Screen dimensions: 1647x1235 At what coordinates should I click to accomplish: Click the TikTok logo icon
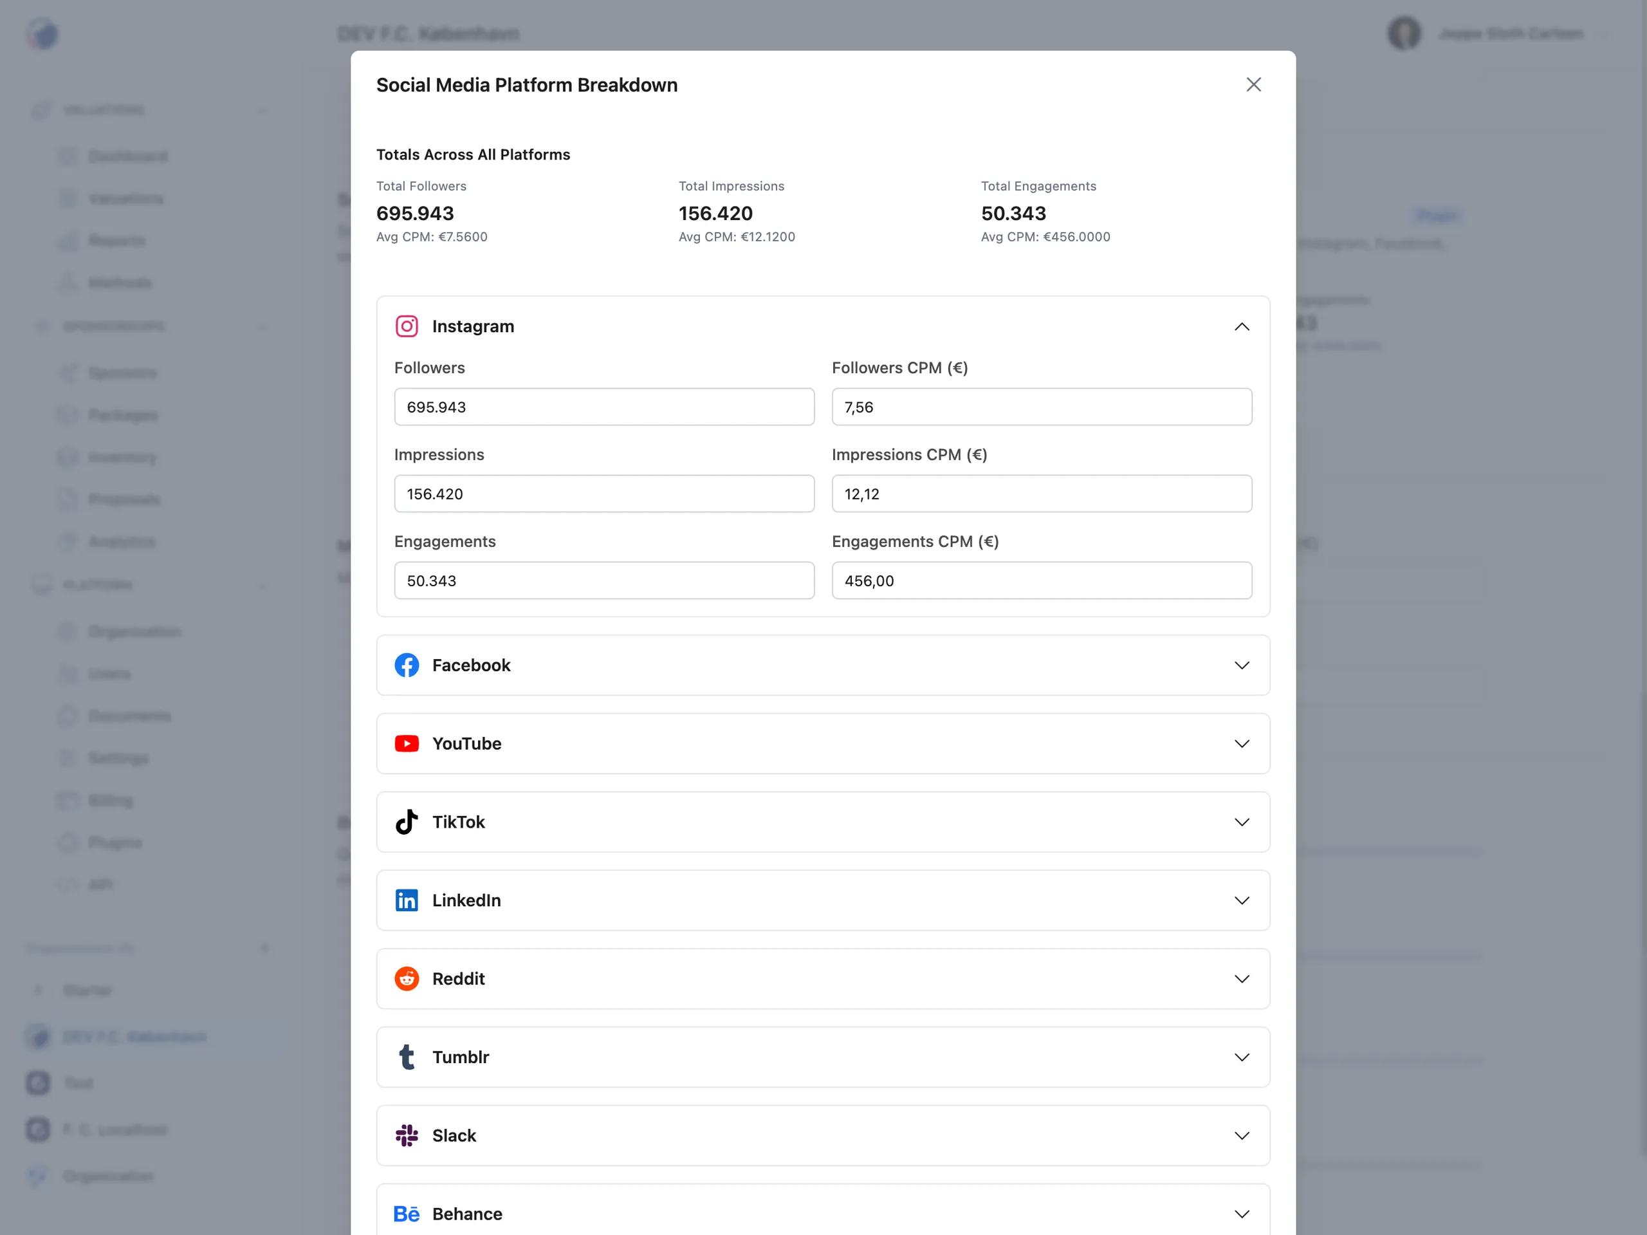click(407, 822)
